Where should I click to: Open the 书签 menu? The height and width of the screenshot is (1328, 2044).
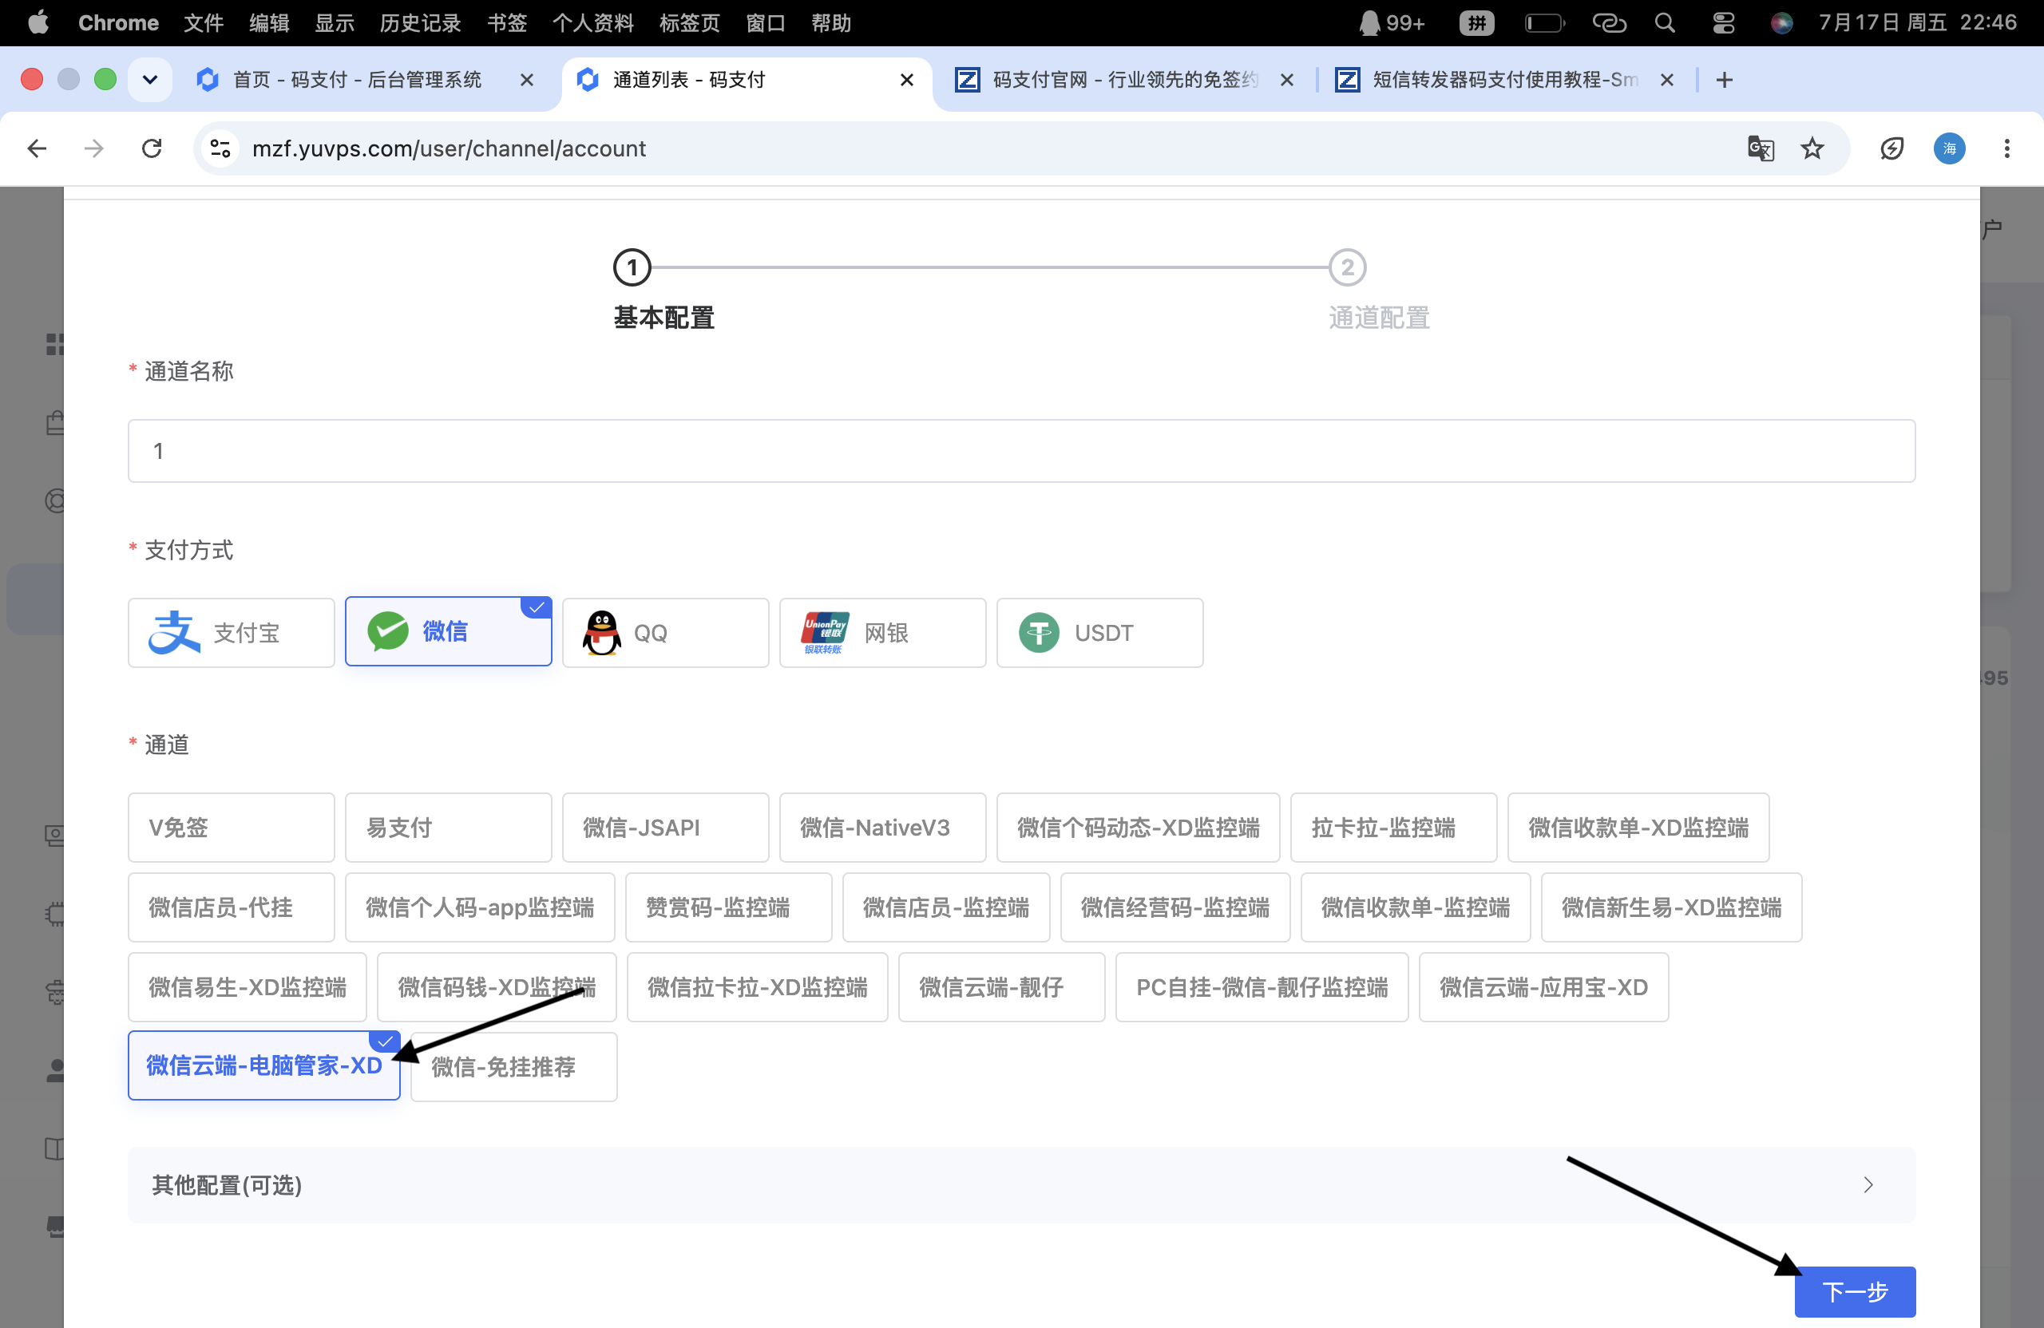507,22
